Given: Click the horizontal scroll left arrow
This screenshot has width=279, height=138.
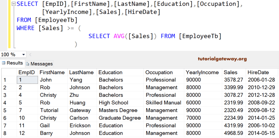Looking at the screenshot, I should 30,55.
